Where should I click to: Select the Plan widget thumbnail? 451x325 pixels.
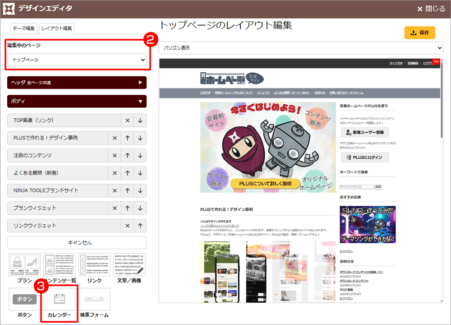point(24,265)
